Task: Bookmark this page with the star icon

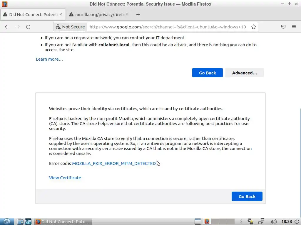Action: coord(254,27)
